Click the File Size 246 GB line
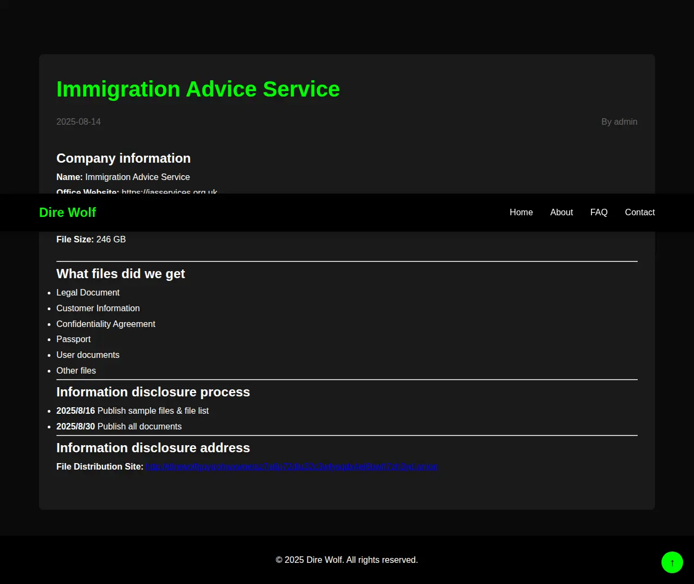This screenshot has width=694, height=584. click(x=91, y=240)
